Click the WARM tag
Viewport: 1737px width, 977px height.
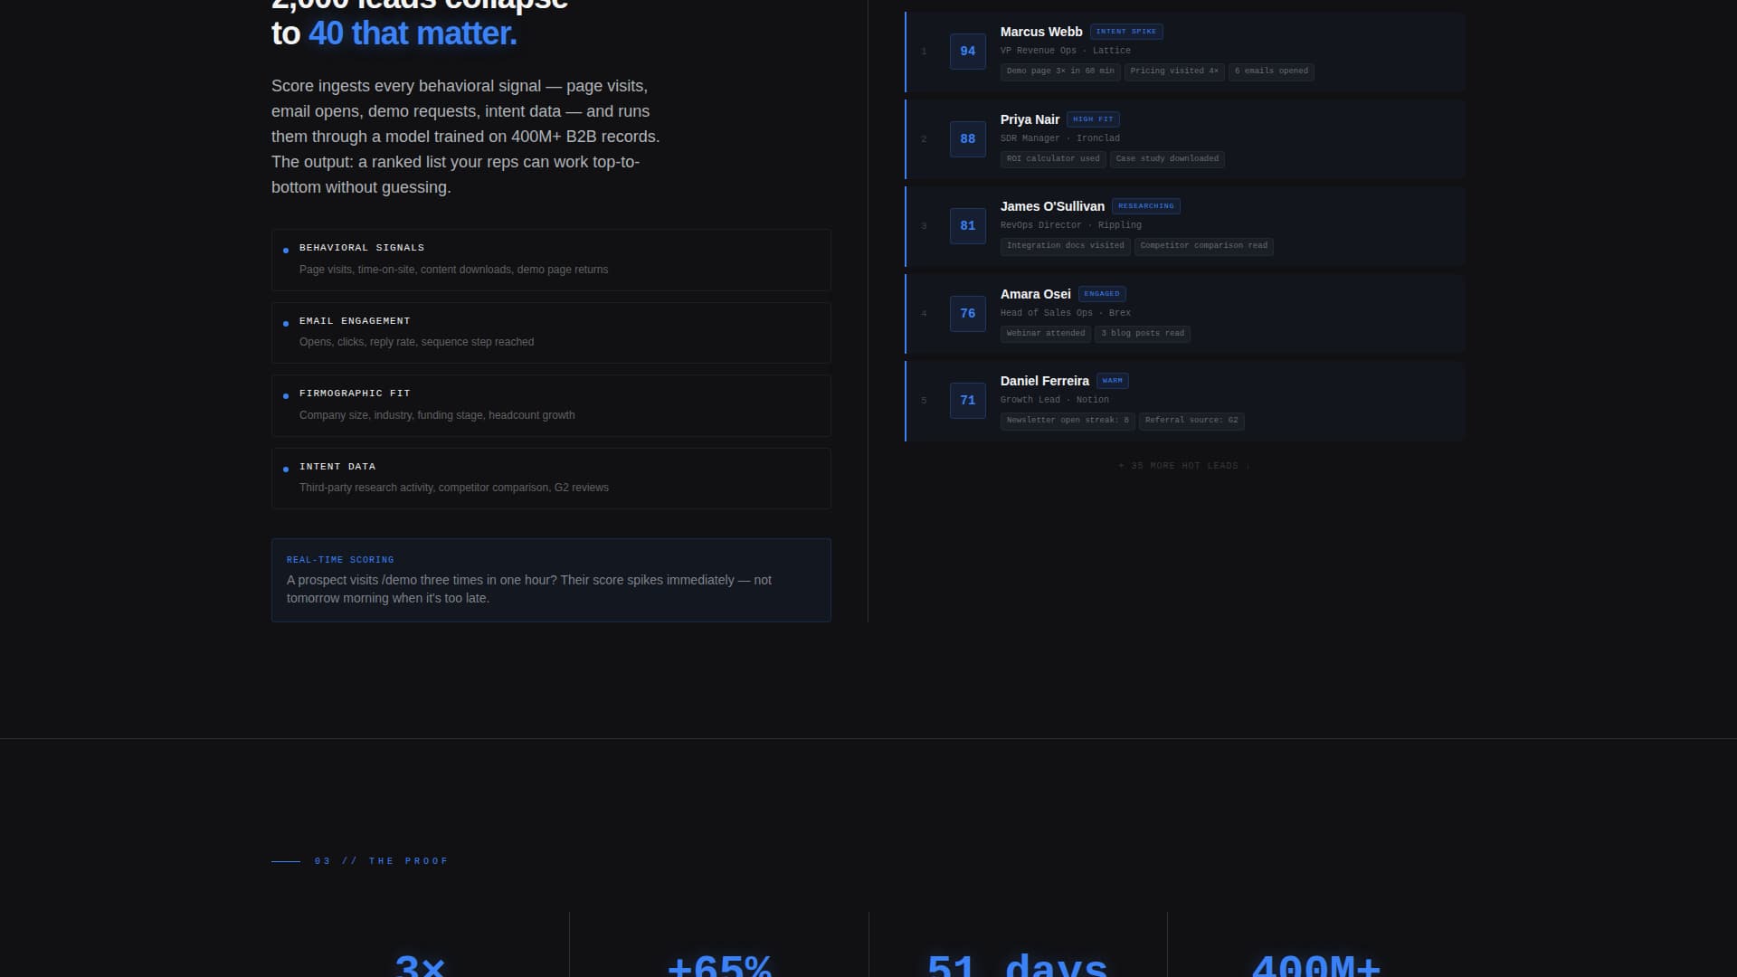[x=1112, y=381]
